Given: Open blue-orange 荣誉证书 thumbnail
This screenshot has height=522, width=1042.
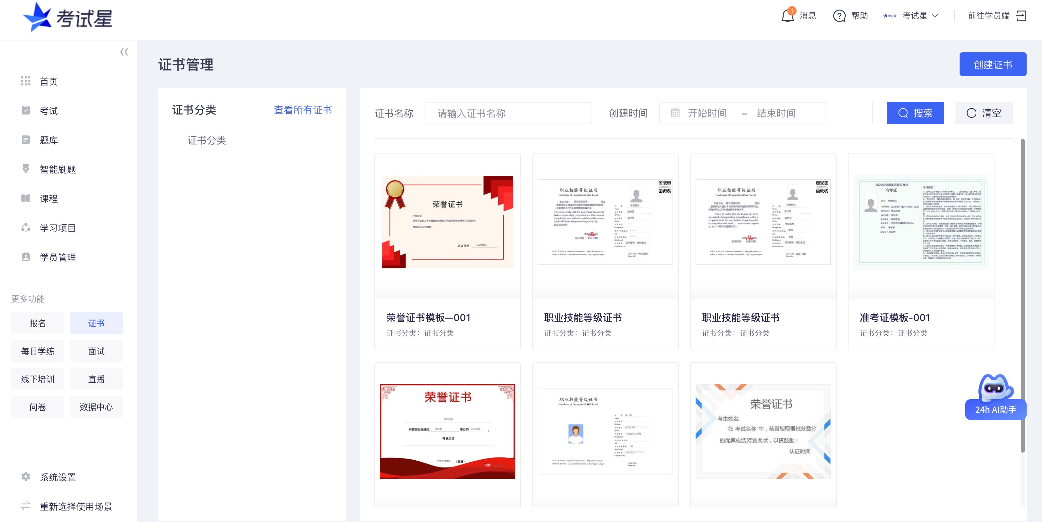Looking at the screenshot, I should (x=763, y=431).
